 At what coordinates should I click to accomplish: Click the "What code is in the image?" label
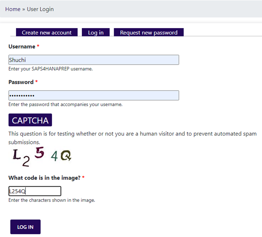pyautogui.click(x=45, y=178)
